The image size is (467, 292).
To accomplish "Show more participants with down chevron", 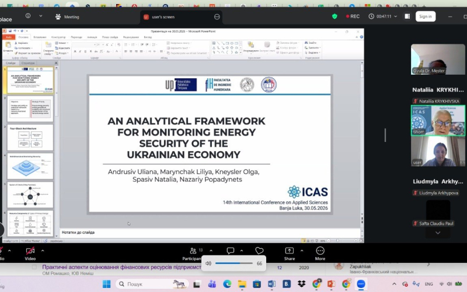I will (x=438, y=232).
